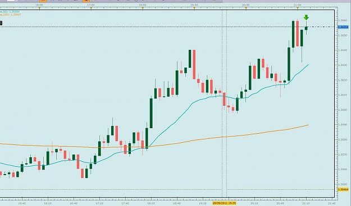
Task: Click the 16:40 bottom time label
Action: click(74, 203)
